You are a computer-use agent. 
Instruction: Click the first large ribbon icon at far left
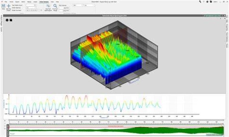[3, 6]
